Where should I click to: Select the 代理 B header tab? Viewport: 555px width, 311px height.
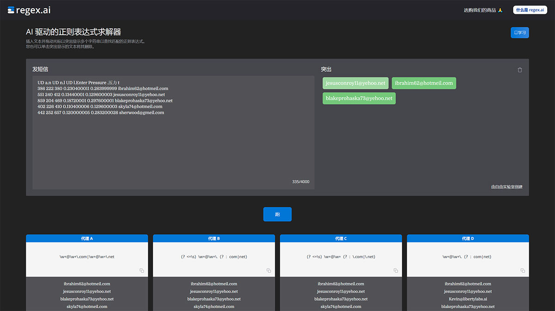click(x=214, y=238)
